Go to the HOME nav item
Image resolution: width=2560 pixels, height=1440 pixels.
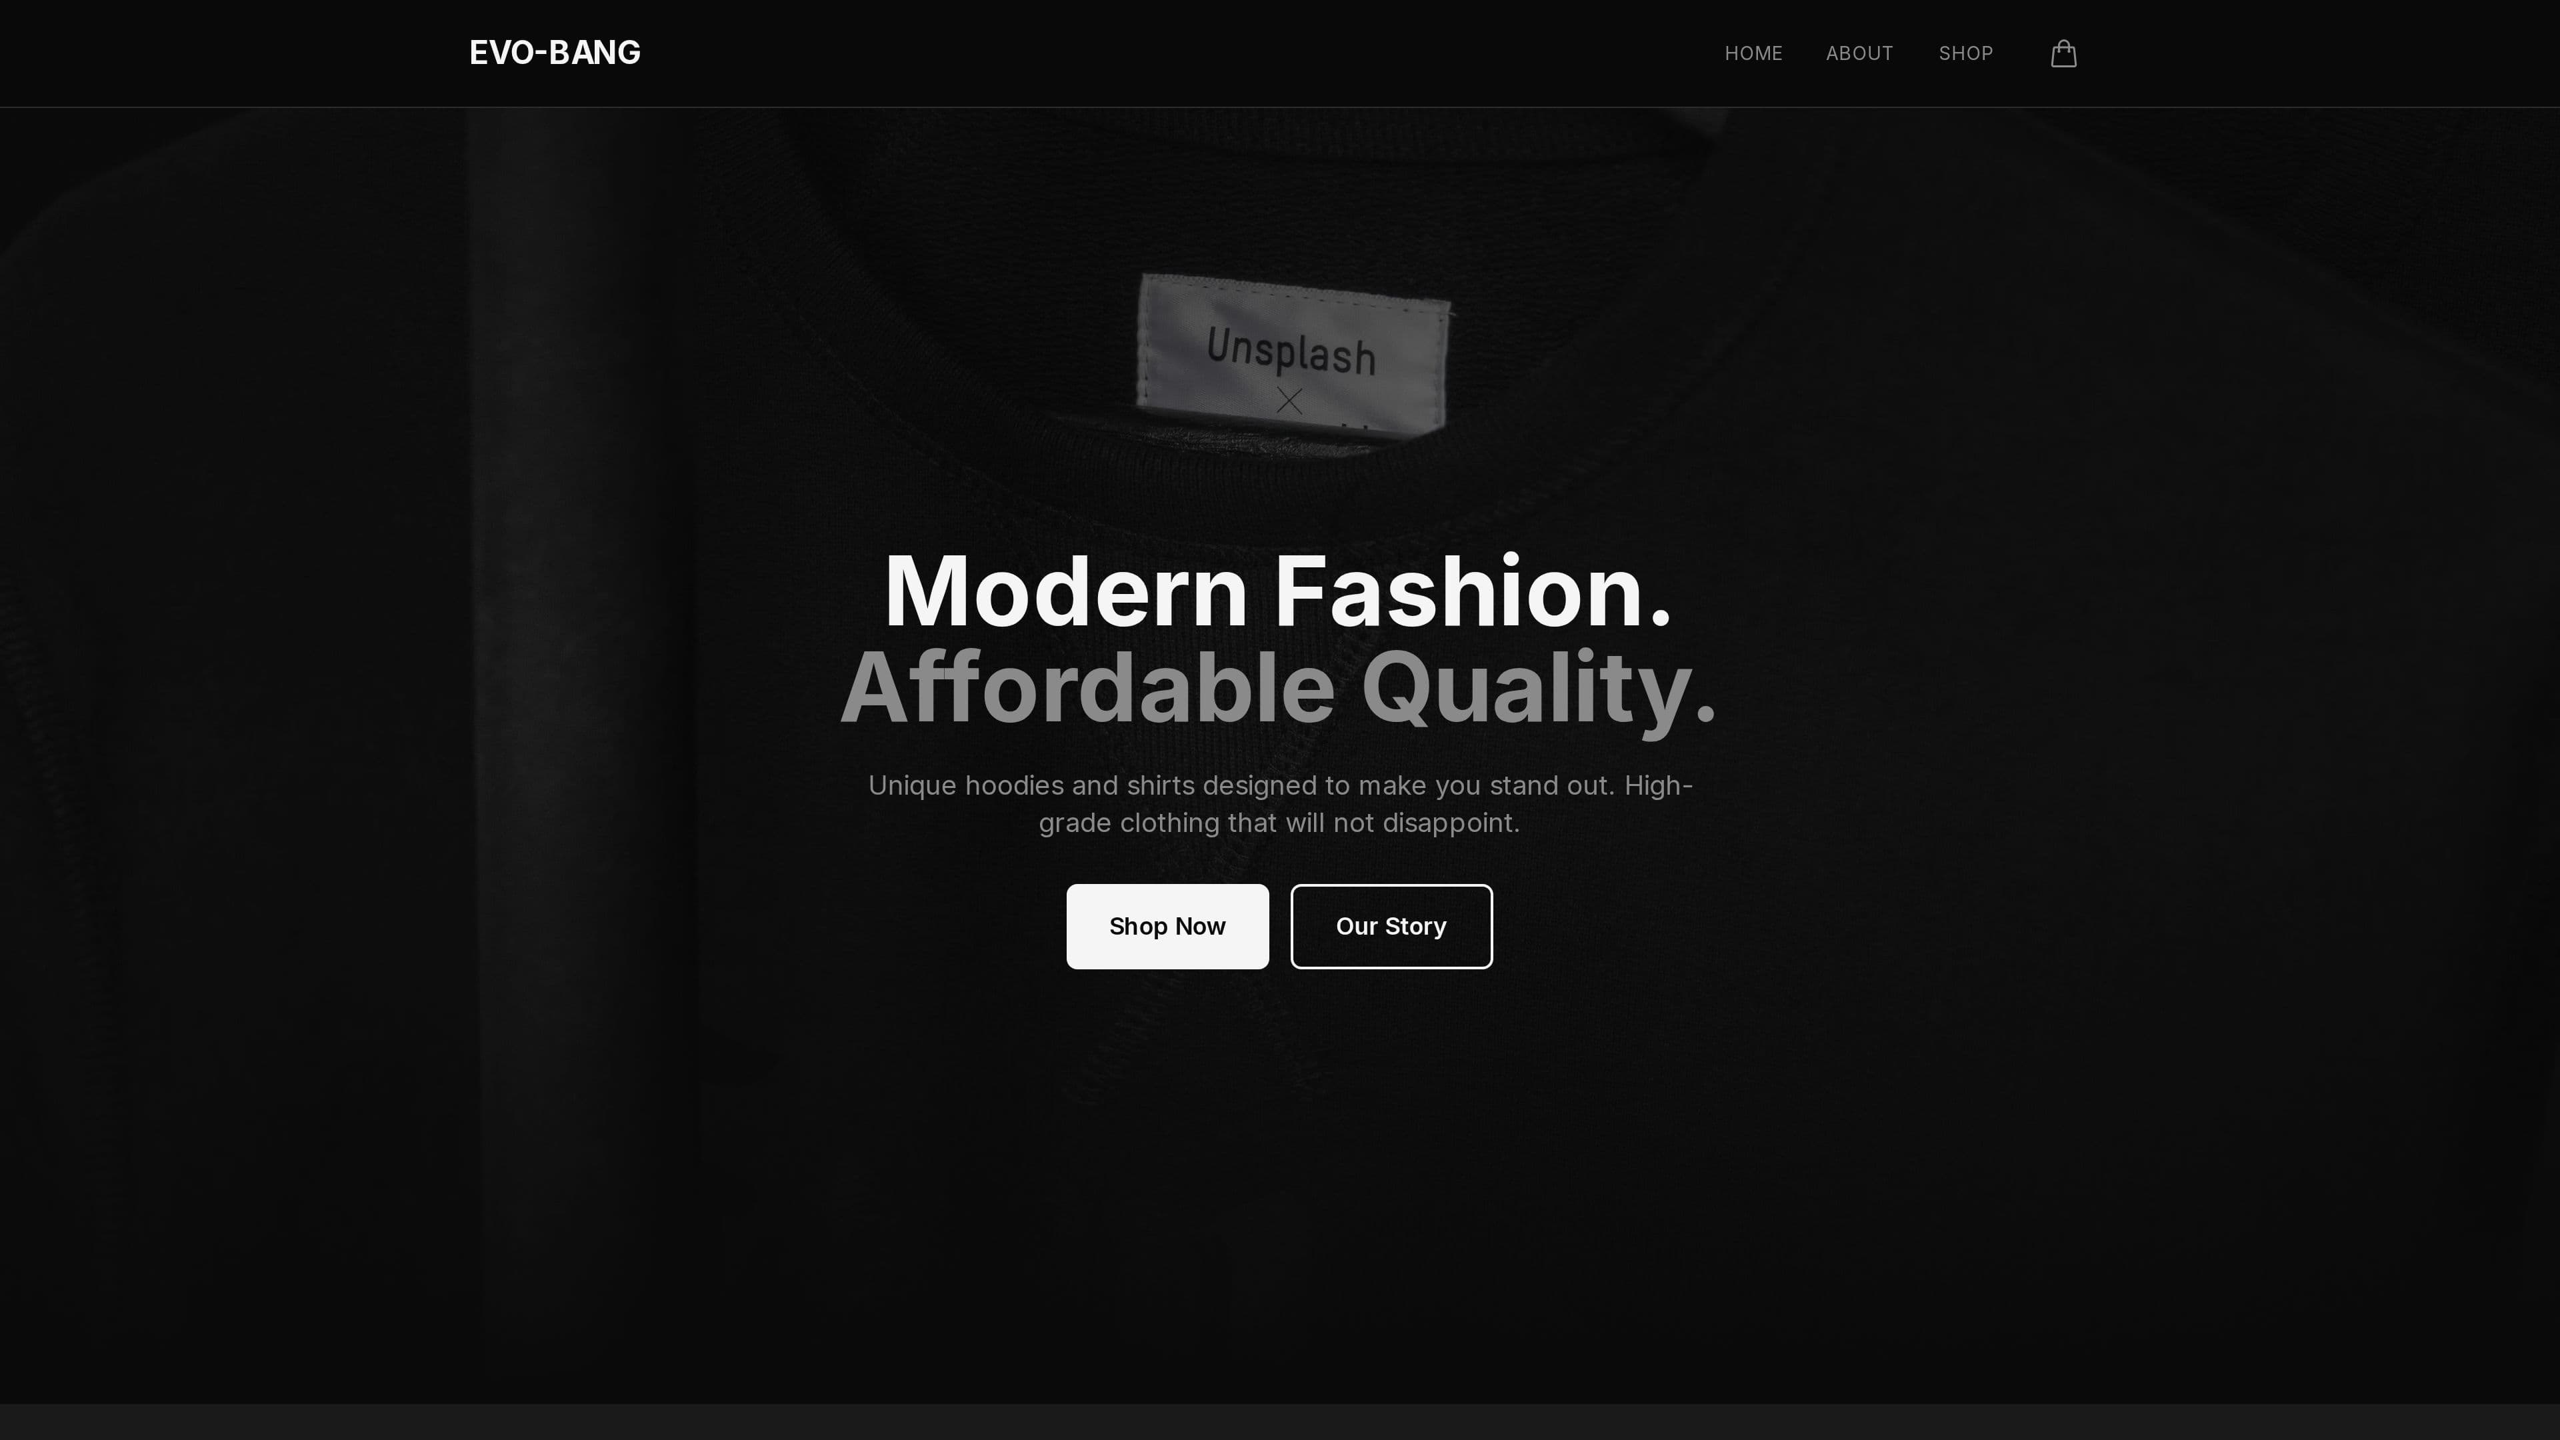point(1753,53)
